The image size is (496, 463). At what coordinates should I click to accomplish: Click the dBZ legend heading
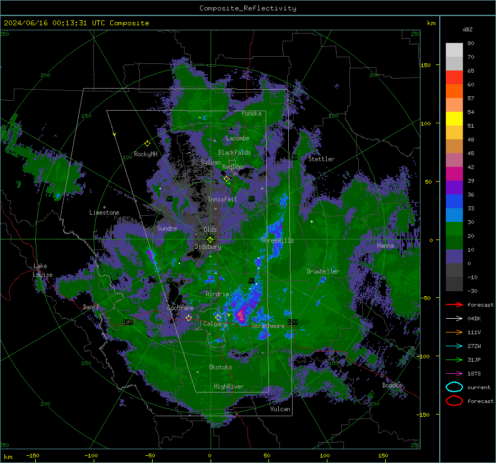(x=467, y=29)
